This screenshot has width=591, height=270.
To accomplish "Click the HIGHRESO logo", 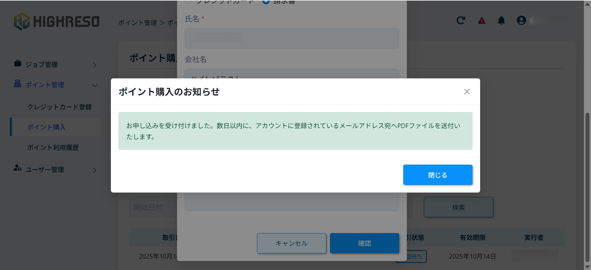I will point(57,22).
